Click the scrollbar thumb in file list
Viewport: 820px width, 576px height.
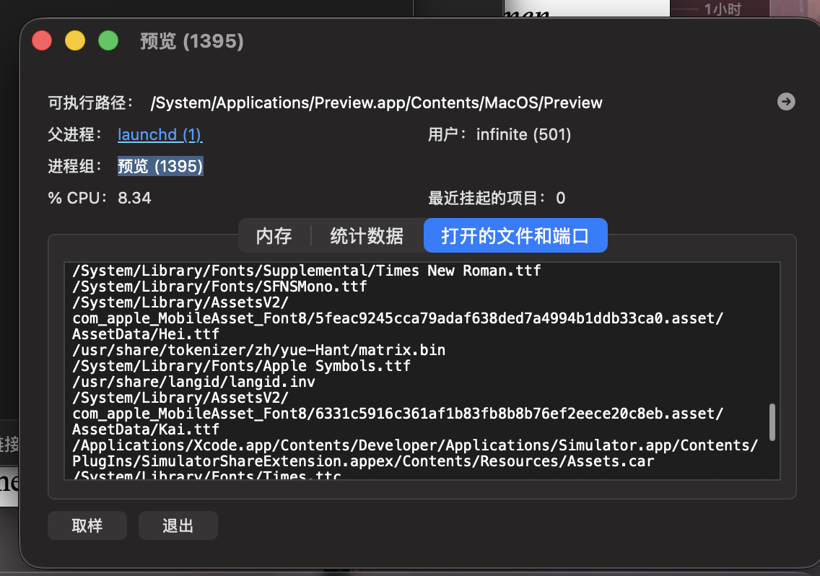(772, 422)
